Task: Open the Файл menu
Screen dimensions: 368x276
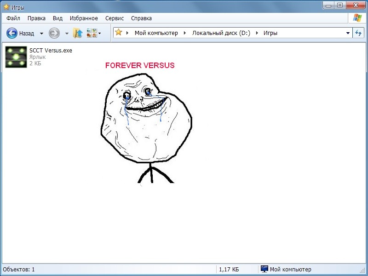Action: coord(13,18)
